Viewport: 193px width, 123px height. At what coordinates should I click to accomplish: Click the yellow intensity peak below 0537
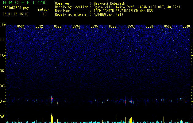pos(131,119)
